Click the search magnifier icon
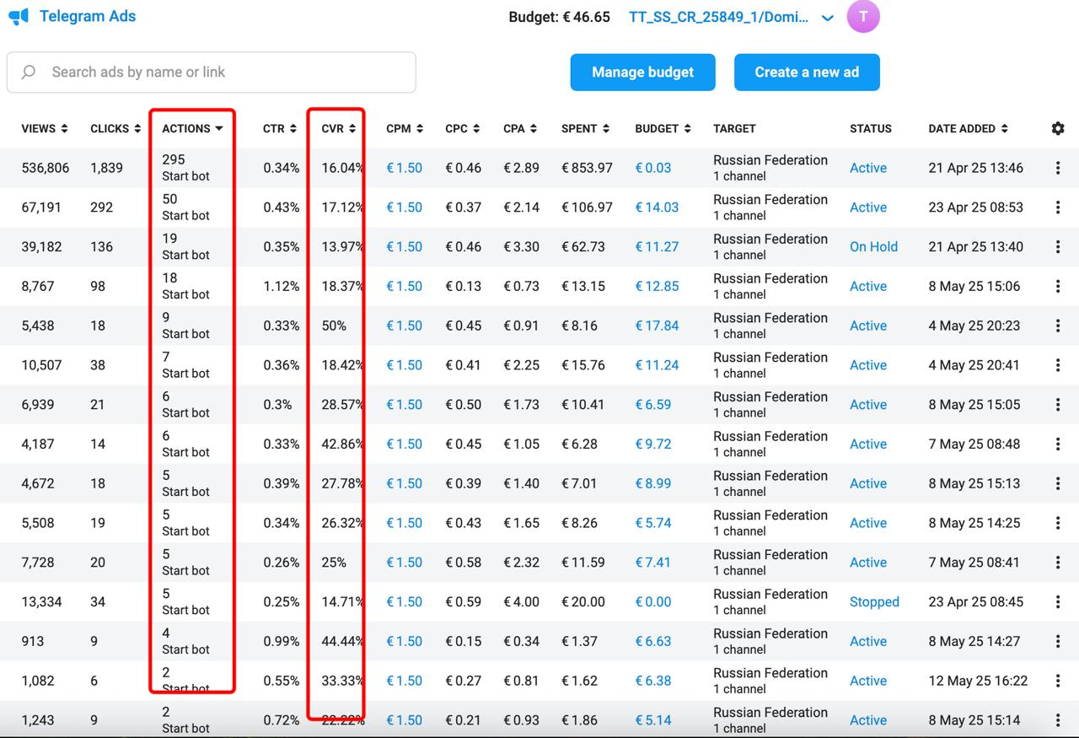This screenshot has height=738, width=1079. pos(29,73)
